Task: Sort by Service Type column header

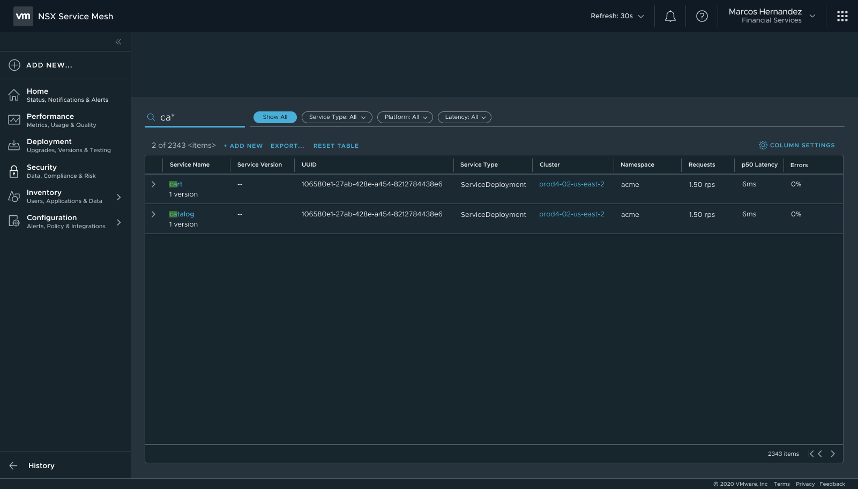Action: coord(479,165)
